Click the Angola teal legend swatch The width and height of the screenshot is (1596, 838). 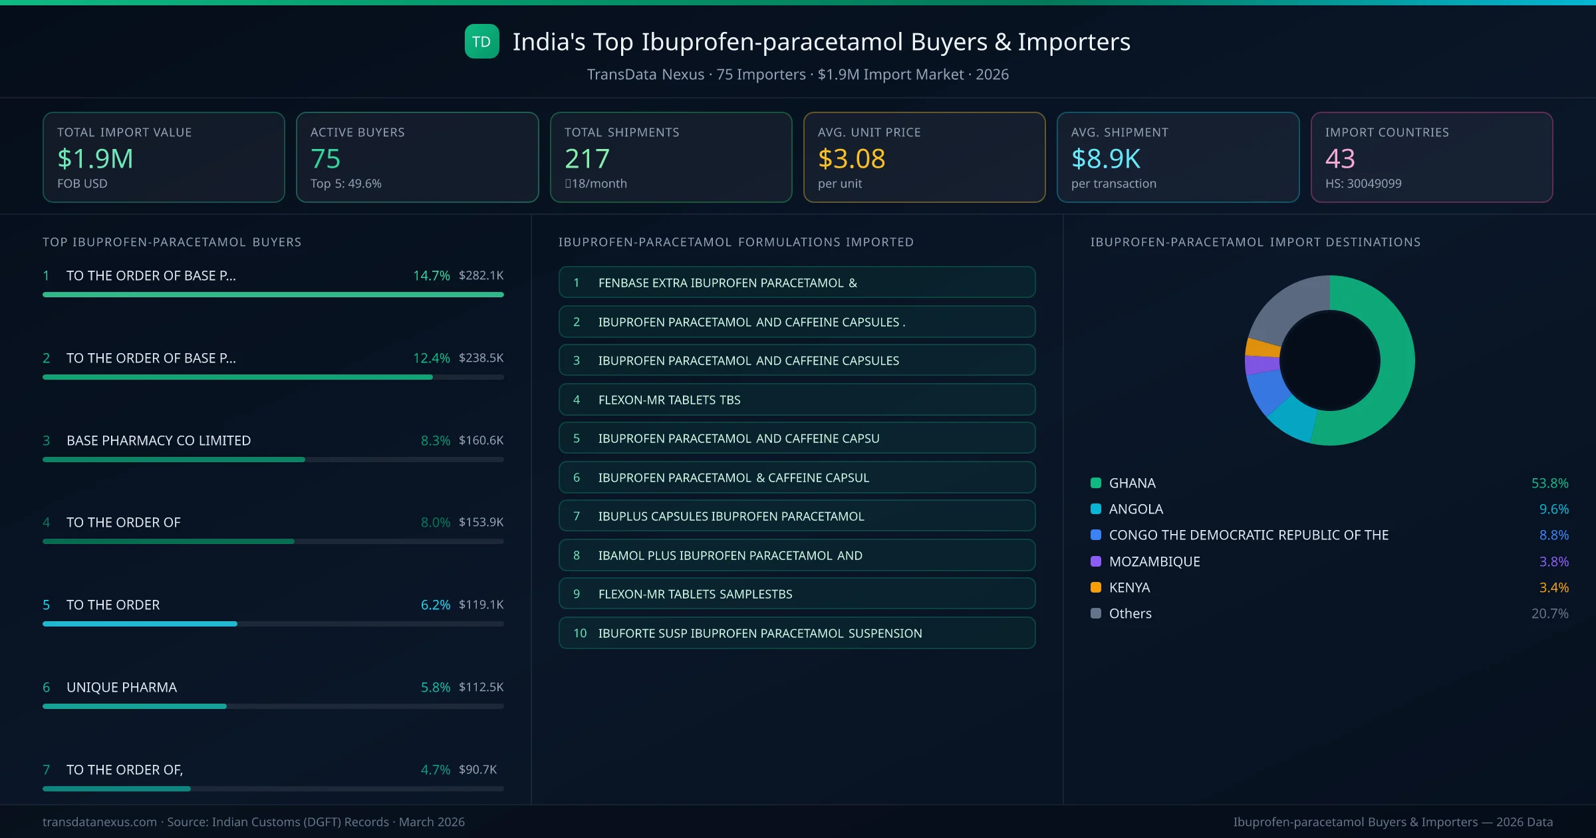tap(1096, 509)
